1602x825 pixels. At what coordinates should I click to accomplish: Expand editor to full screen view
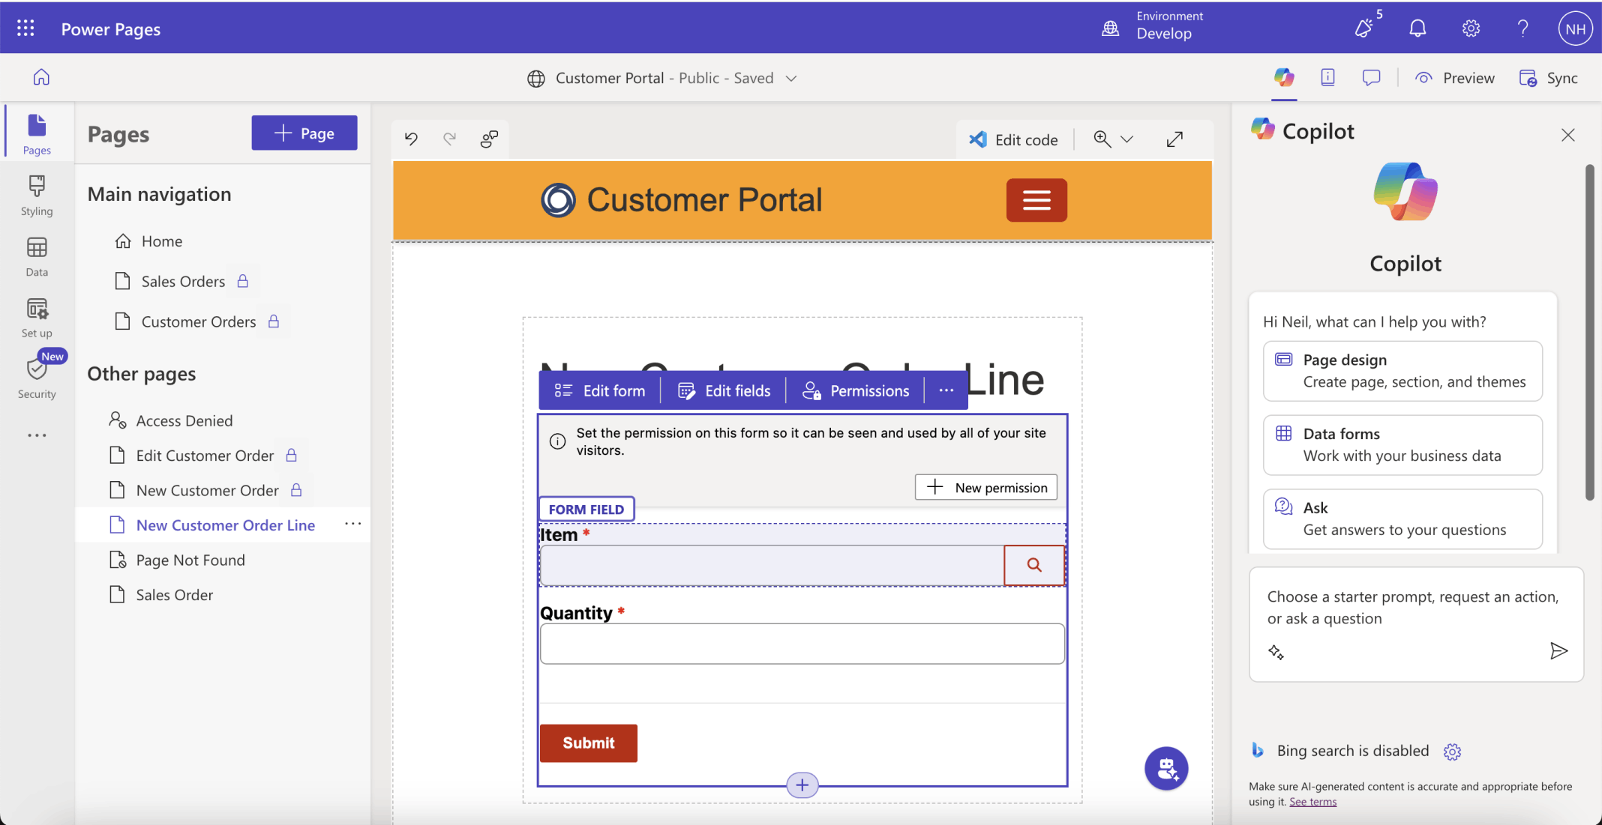click(x=1174, y=139)
